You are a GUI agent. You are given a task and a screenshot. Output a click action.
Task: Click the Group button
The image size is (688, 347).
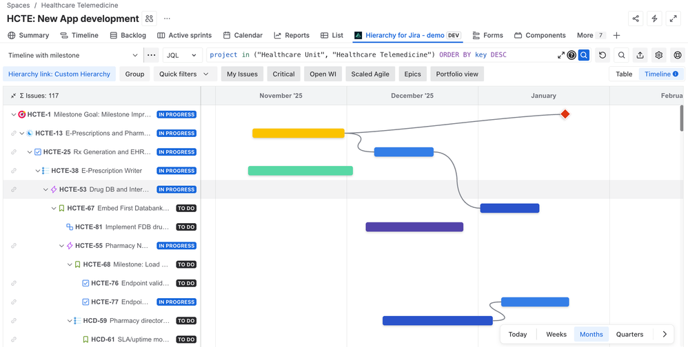click(x=134, y=74)
